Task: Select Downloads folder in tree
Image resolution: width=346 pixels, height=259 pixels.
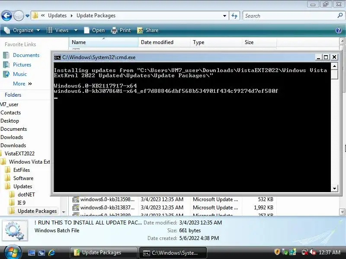Action: point(13,145)
